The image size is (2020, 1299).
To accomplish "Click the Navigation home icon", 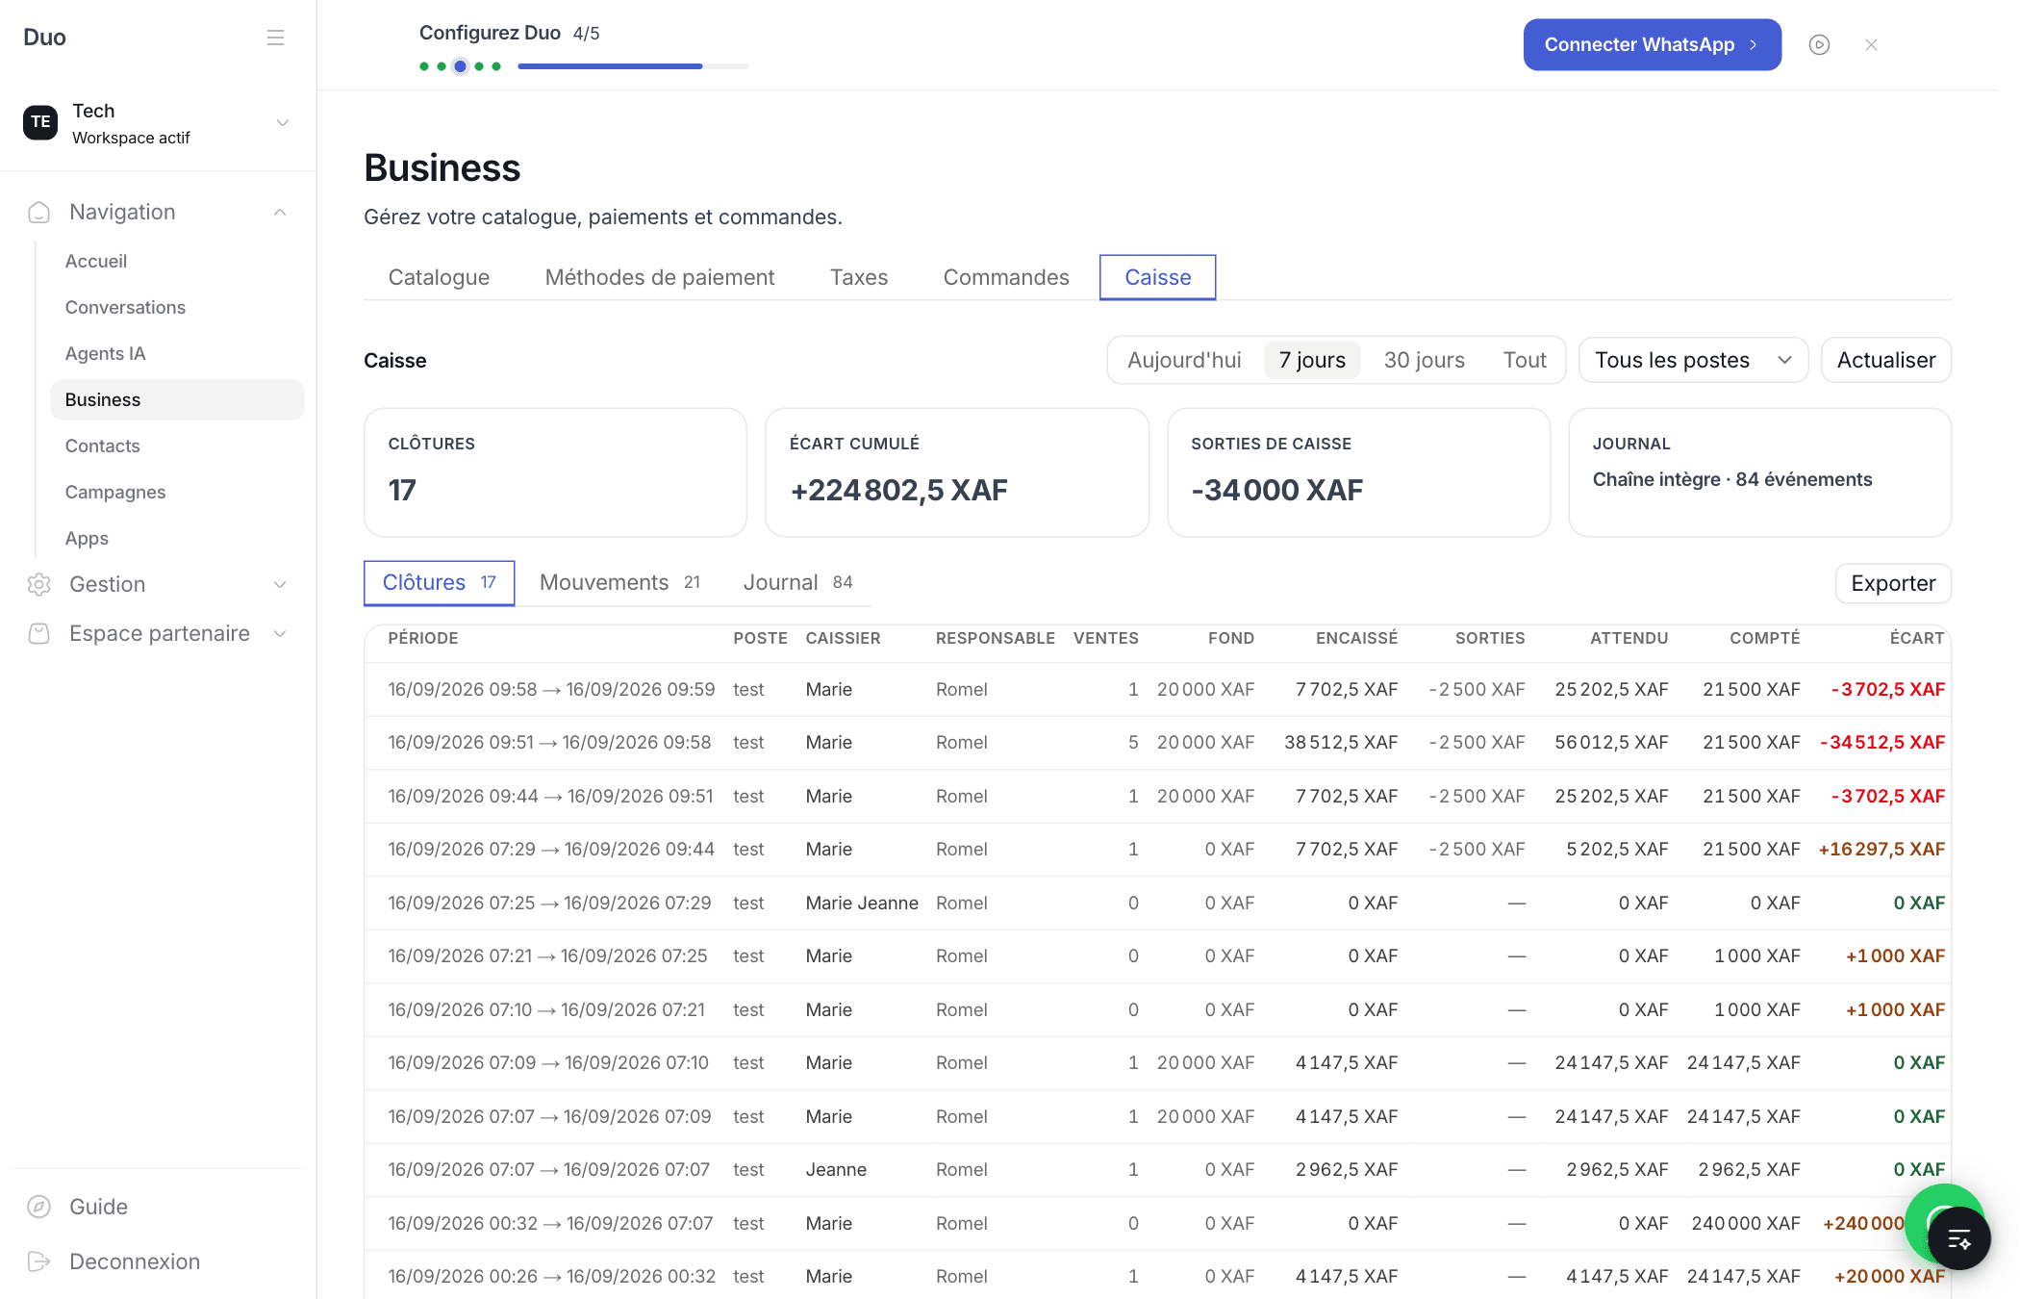I will [x=39, y=212].
